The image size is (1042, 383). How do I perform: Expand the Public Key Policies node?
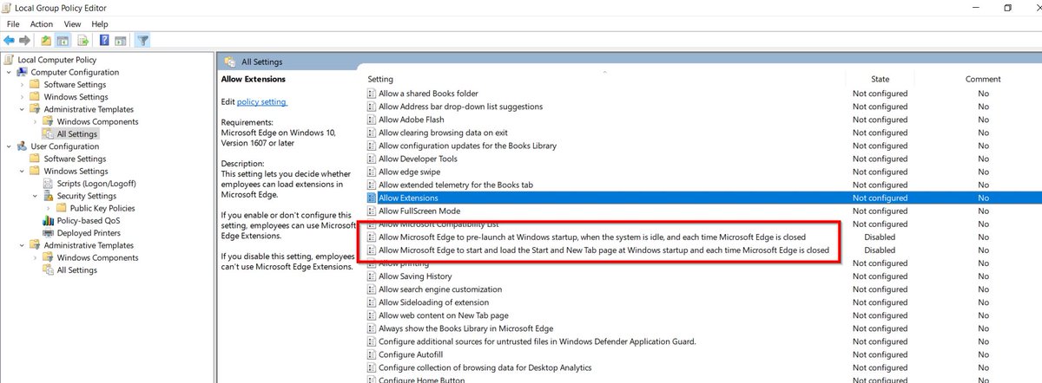(47, 208)
